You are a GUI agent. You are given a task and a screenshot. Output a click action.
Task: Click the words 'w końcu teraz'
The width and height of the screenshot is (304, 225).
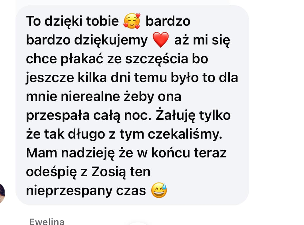(x=182, y=153)
